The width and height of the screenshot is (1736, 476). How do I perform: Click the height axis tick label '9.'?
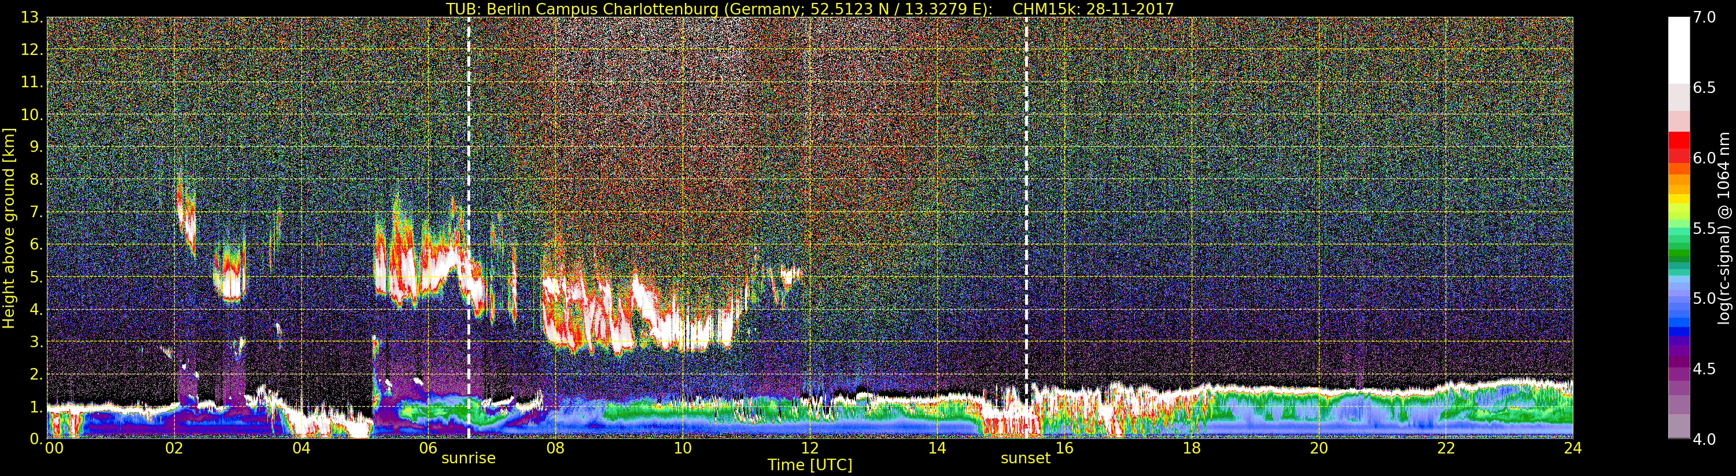[x=36, y=147]
